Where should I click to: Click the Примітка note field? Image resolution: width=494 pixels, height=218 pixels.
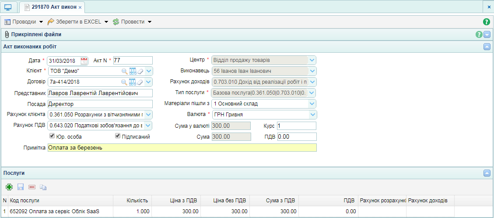point(182,148)
